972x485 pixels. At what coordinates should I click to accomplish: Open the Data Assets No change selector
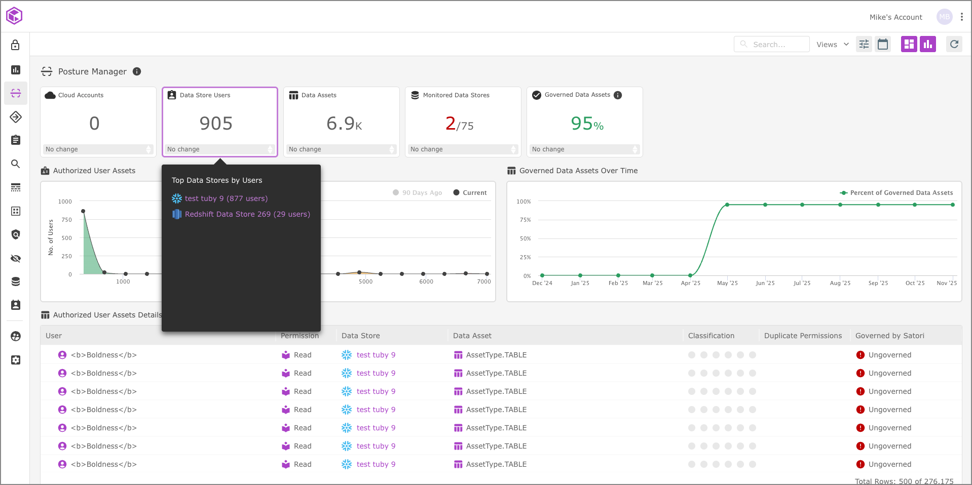coord(342,149)
